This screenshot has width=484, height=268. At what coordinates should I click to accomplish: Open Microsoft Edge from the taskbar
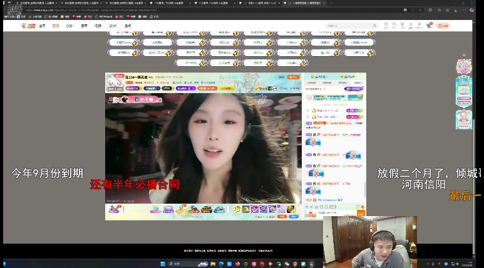click(221, 264)
